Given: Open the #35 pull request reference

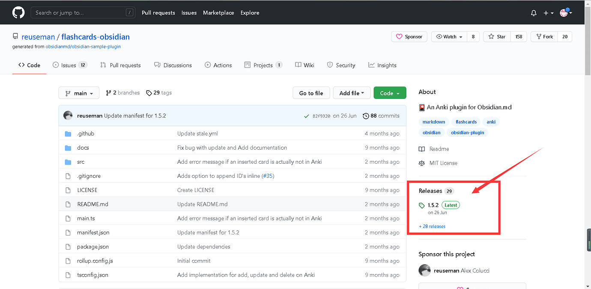Looking at the screenshot, I should point(268,176).
